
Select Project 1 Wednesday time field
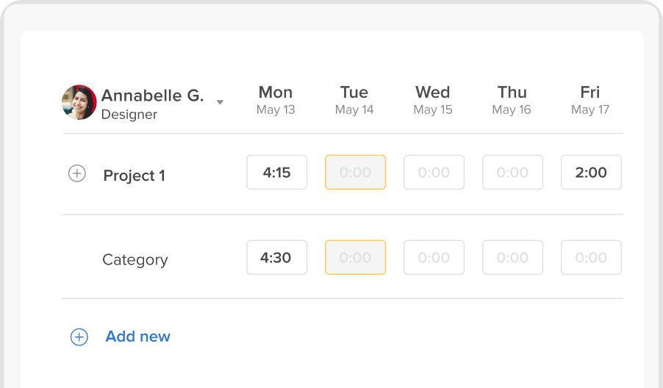click(434, 173)
